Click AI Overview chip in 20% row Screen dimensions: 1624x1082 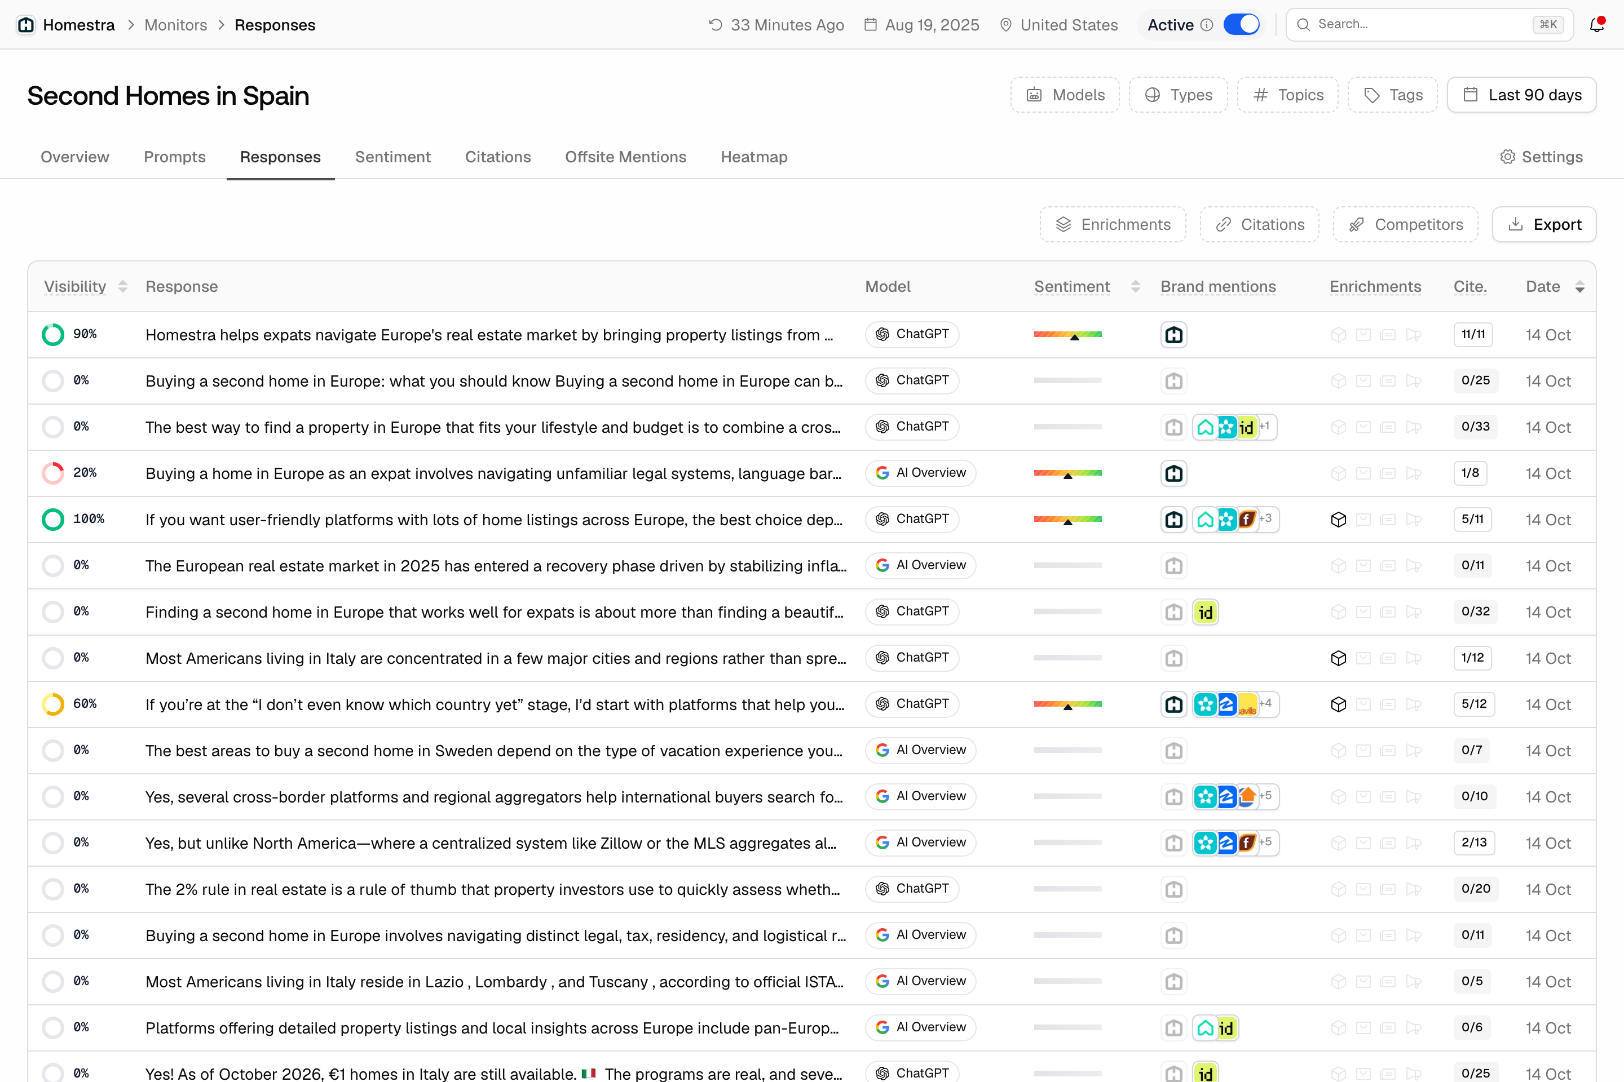pyautogui.click(x=920, y=473)
